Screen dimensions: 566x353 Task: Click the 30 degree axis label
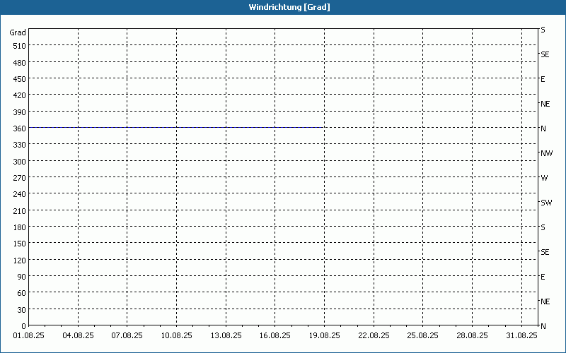click(x=22, y=310)
